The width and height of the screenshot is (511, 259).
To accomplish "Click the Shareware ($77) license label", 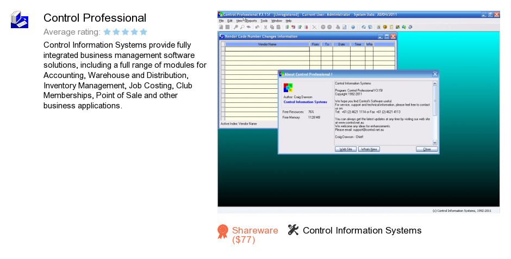I will (255, 235).
